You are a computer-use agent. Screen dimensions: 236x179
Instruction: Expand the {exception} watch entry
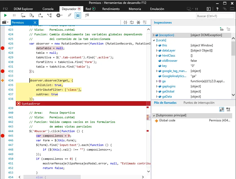(154, 35)
